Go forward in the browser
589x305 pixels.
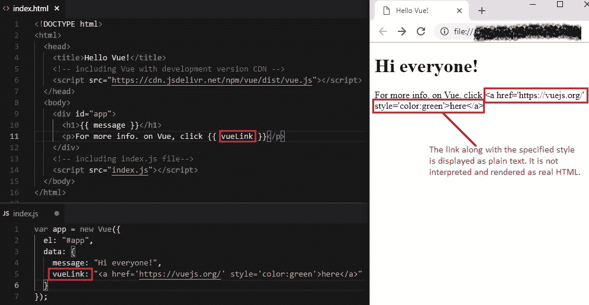tap(402, 31)
